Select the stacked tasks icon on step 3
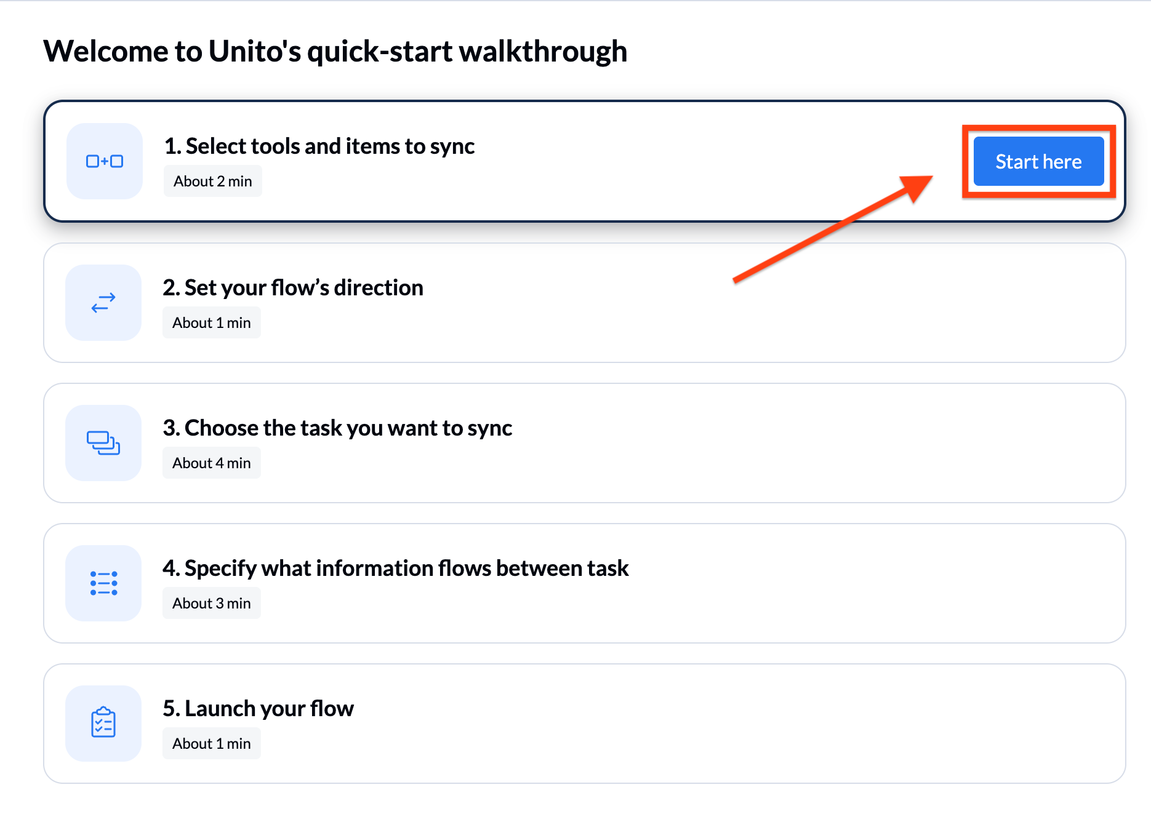This screenshot has height=822, width=1151. coord(103,443)
